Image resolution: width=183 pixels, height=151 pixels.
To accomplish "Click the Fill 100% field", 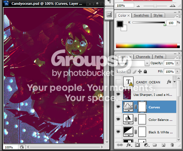I will [169, 71].
